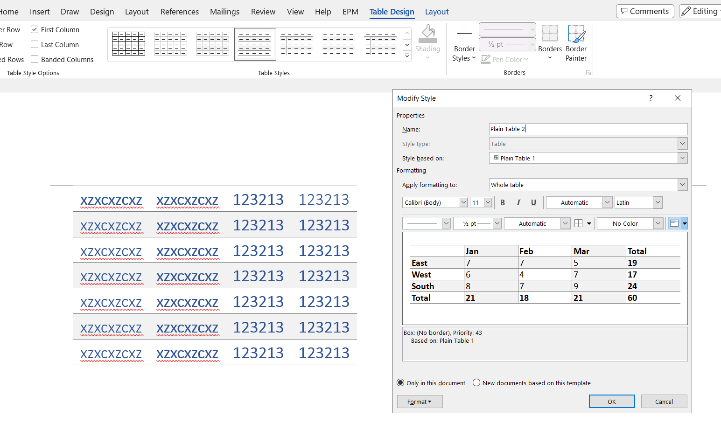Click OK in Modify Style dialog
This screenshot has width=721, height=430.
click(x=611, y=402)
